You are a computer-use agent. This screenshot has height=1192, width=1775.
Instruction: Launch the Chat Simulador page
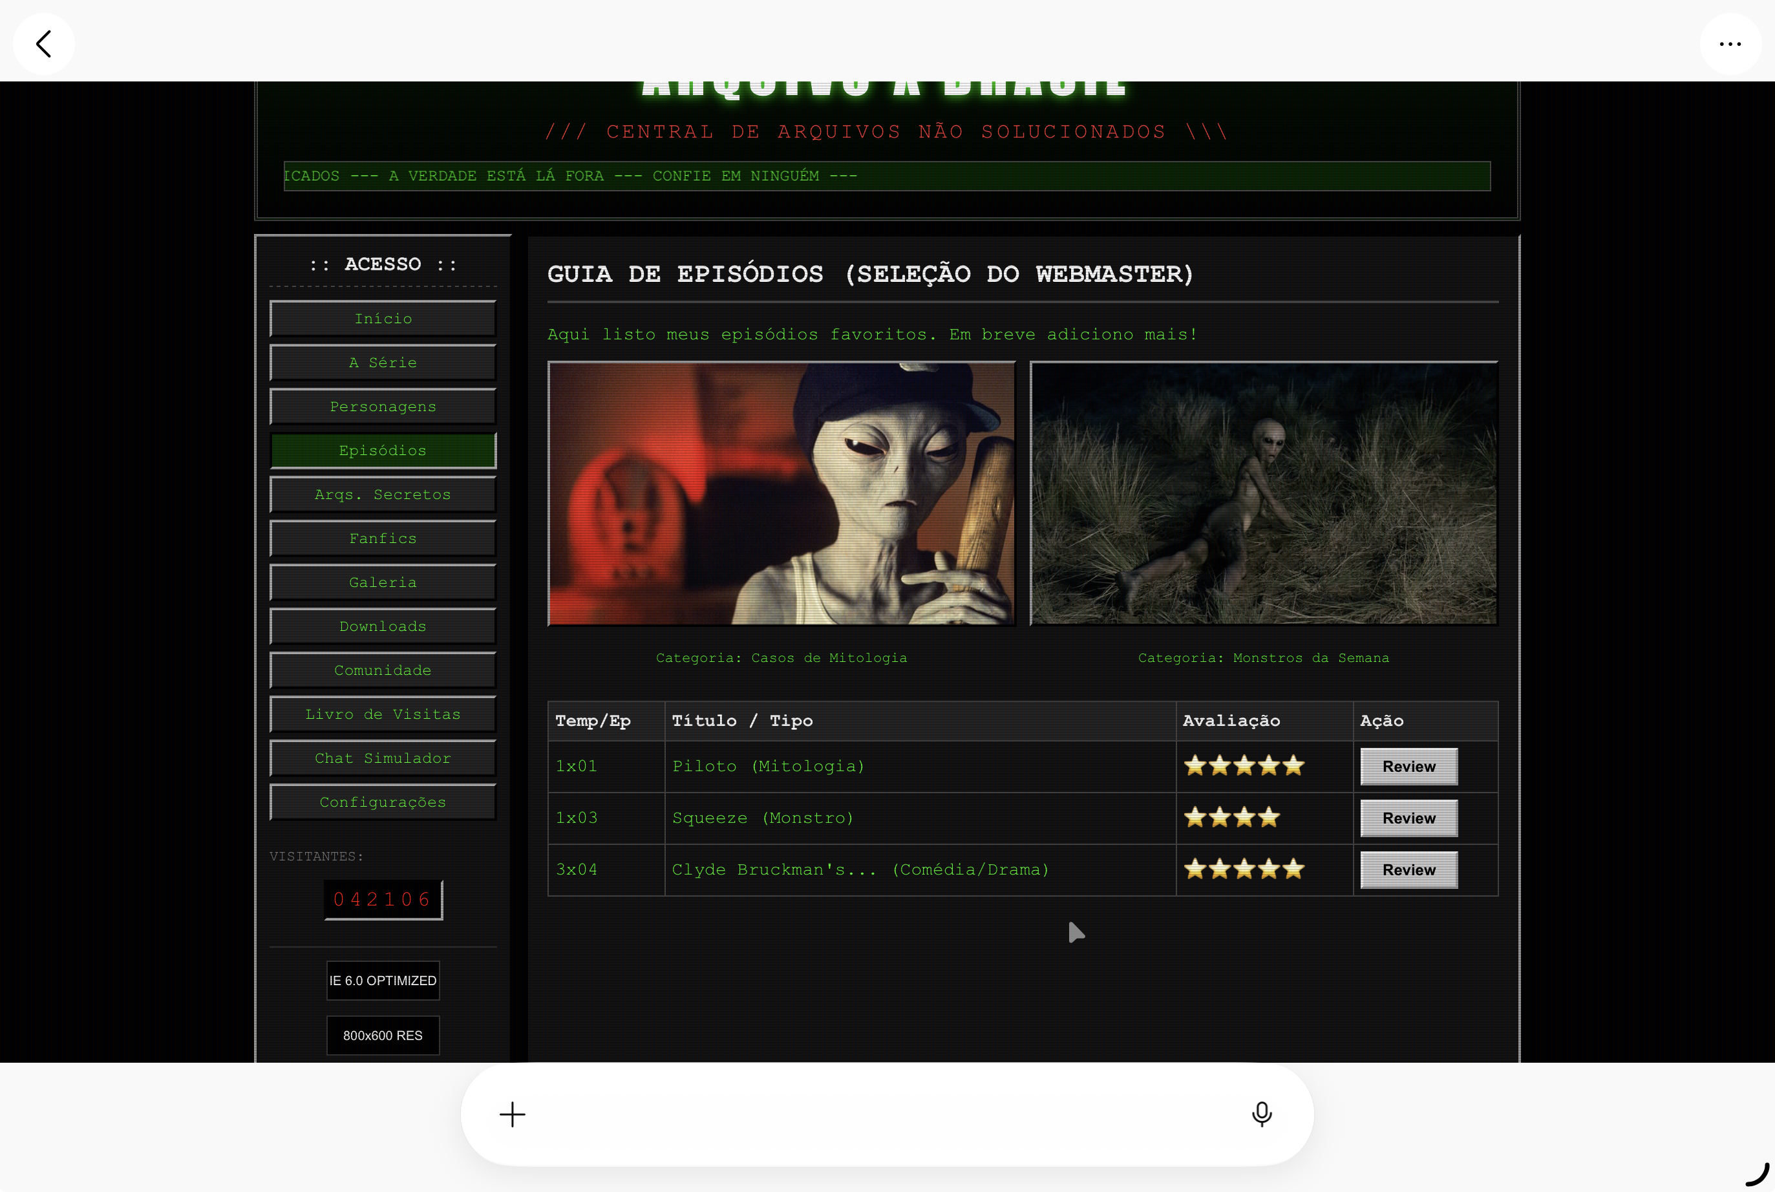point(383,758)
